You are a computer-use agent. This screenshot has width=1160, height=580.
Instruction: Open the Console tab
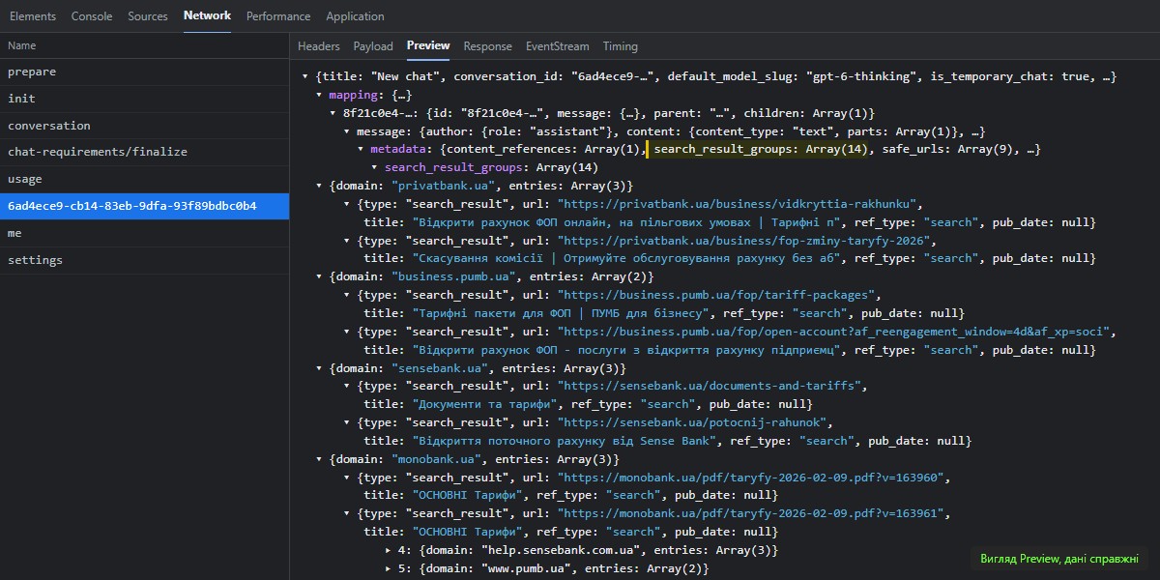click(92, 16)
